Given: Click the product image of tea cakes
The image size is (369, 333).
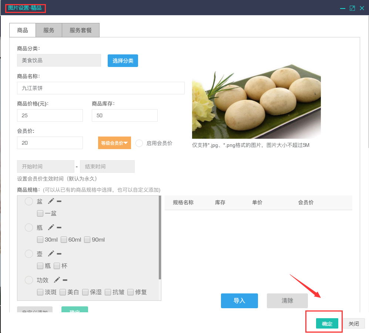Looking at the screenshot, I should point(256,101).
